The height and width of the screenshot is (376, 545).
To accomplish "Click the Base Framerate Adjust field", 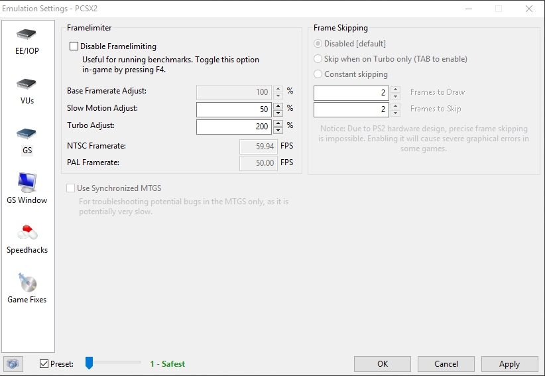I will coord(234,92).
